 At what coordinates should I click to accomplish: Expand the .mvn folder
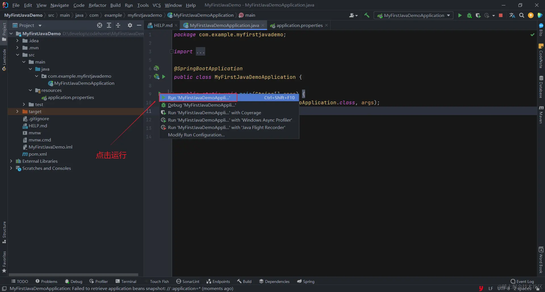[x=17, y=48]
